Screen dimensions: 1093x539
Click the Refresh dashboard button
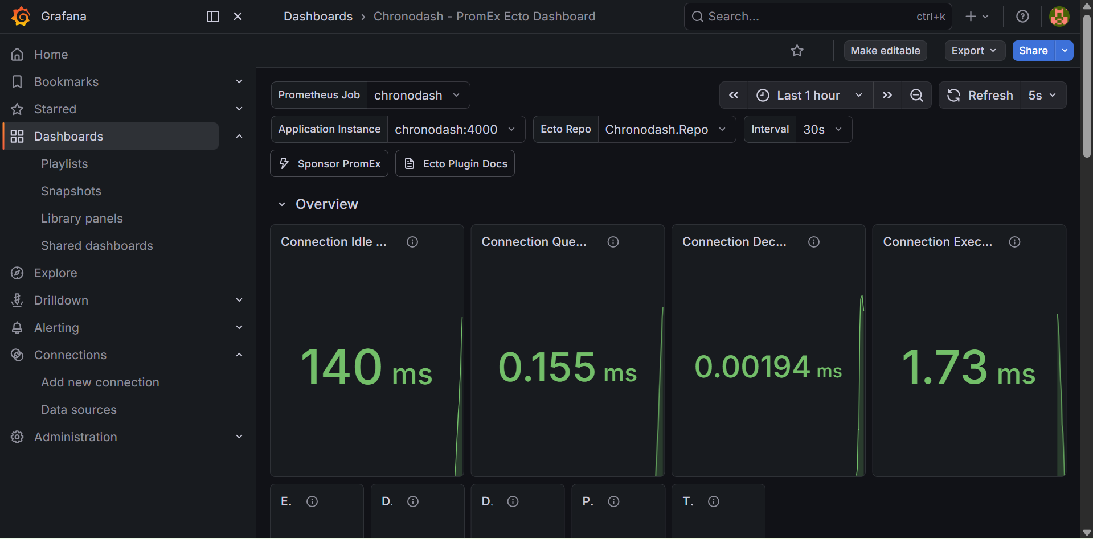(x=980, y=95)
